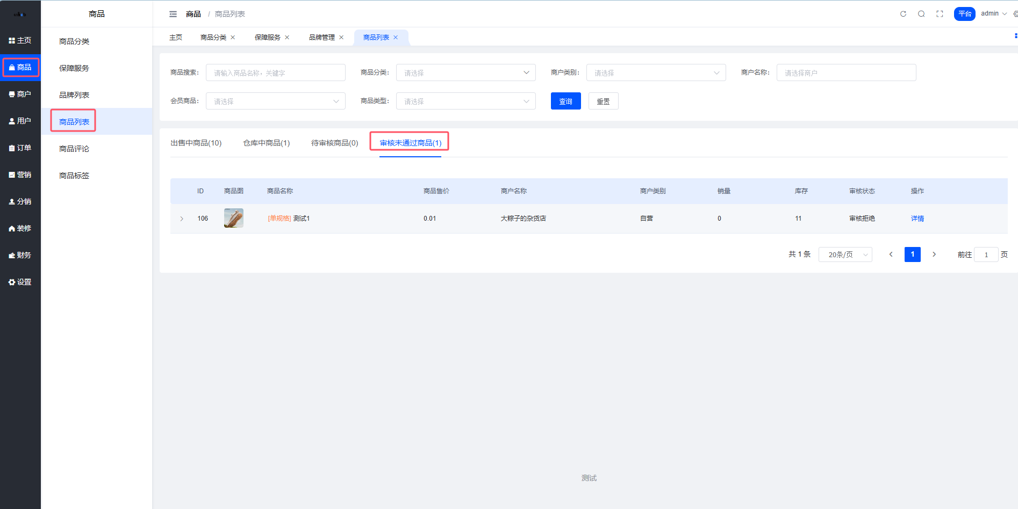Click the product 106 thumbnail image

234,218
